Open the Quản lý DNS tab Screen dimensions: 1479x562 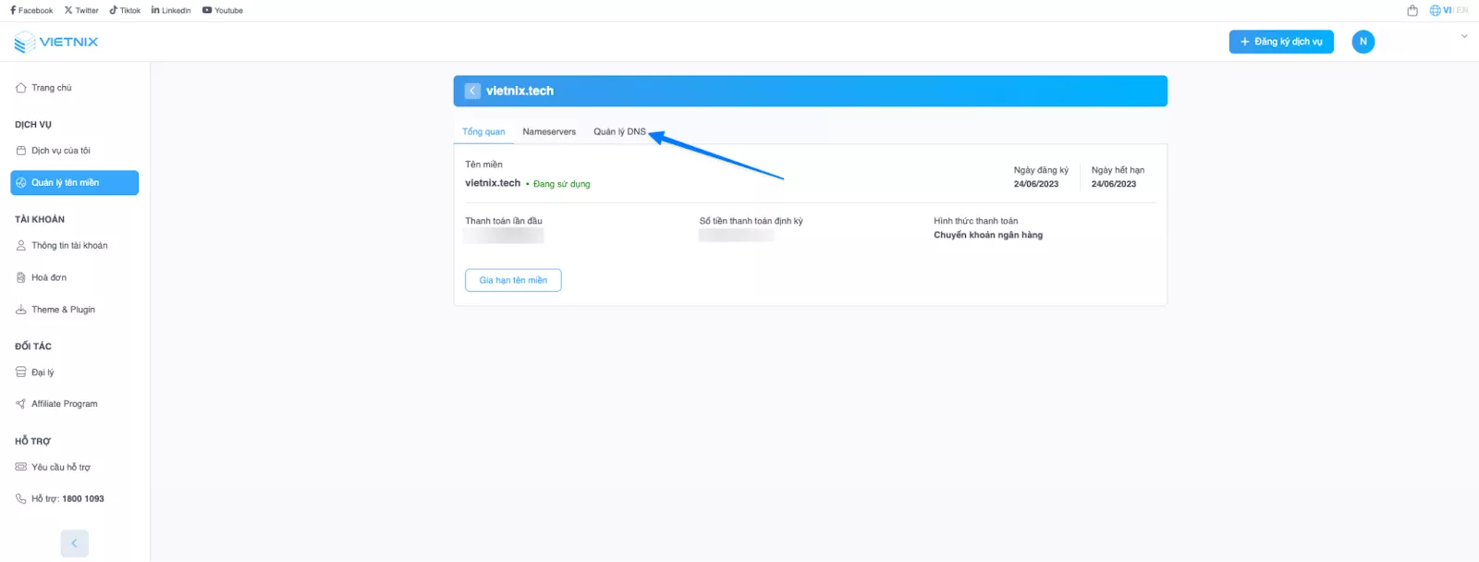coord(619,132)
